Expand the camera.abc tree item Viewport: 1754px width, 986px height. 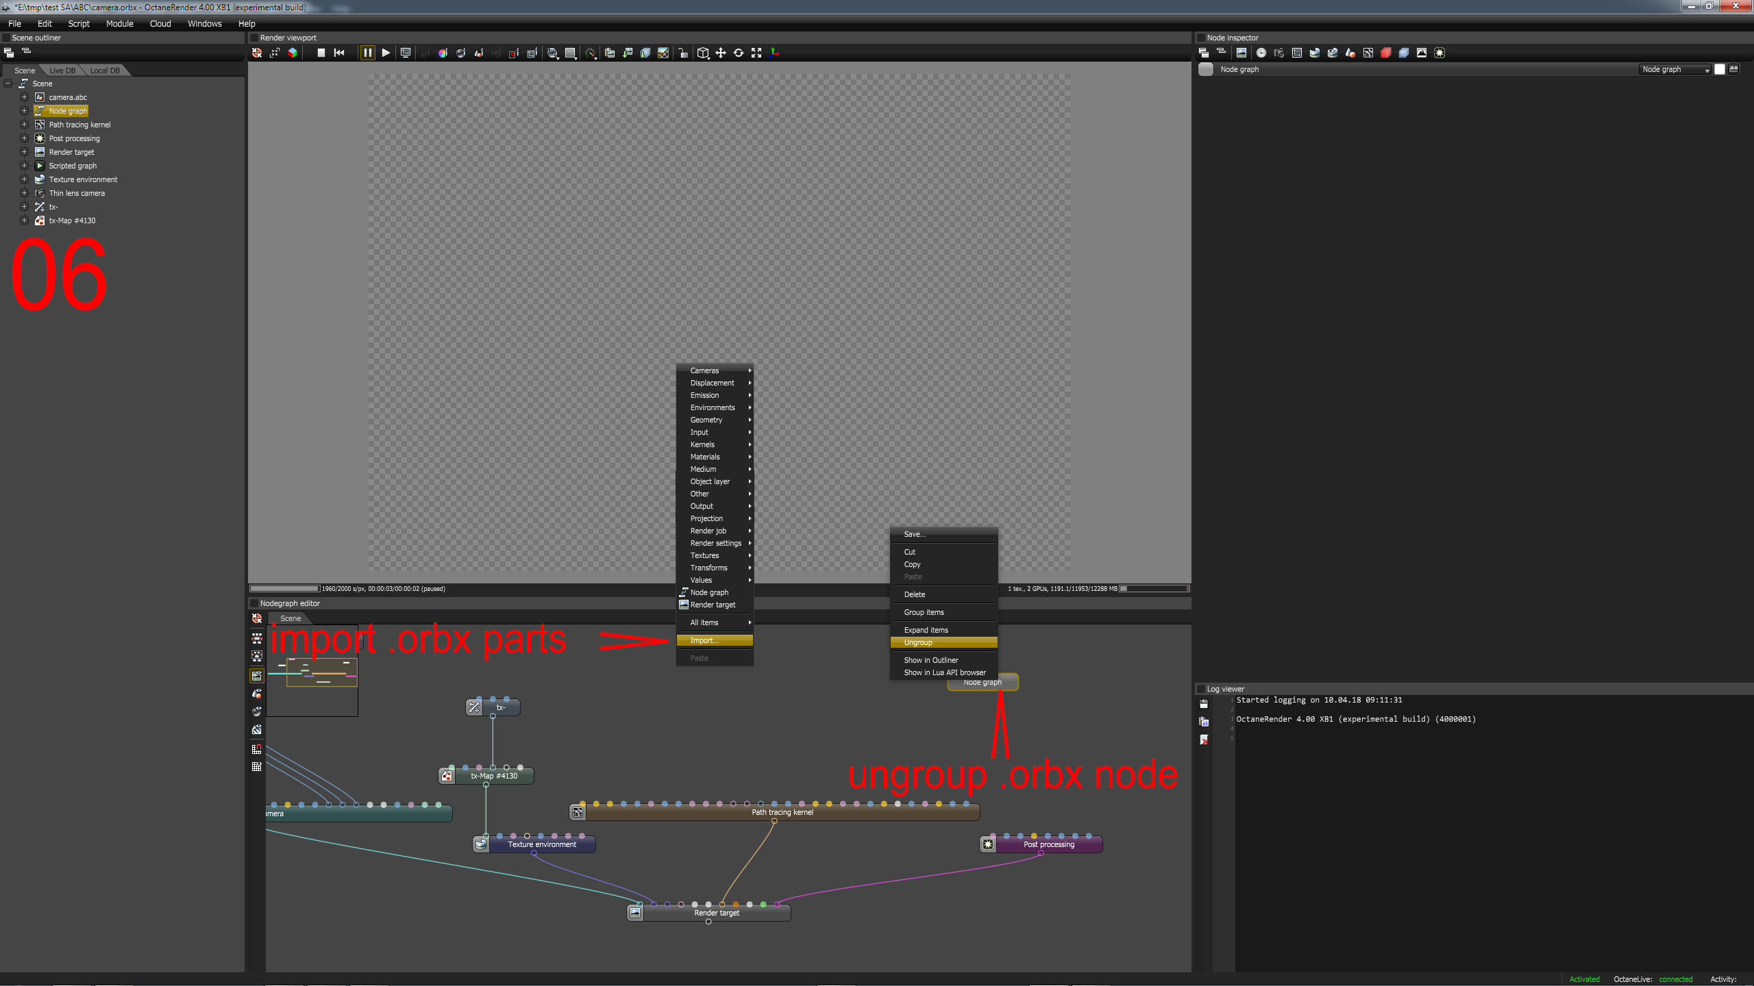[24, 97]
